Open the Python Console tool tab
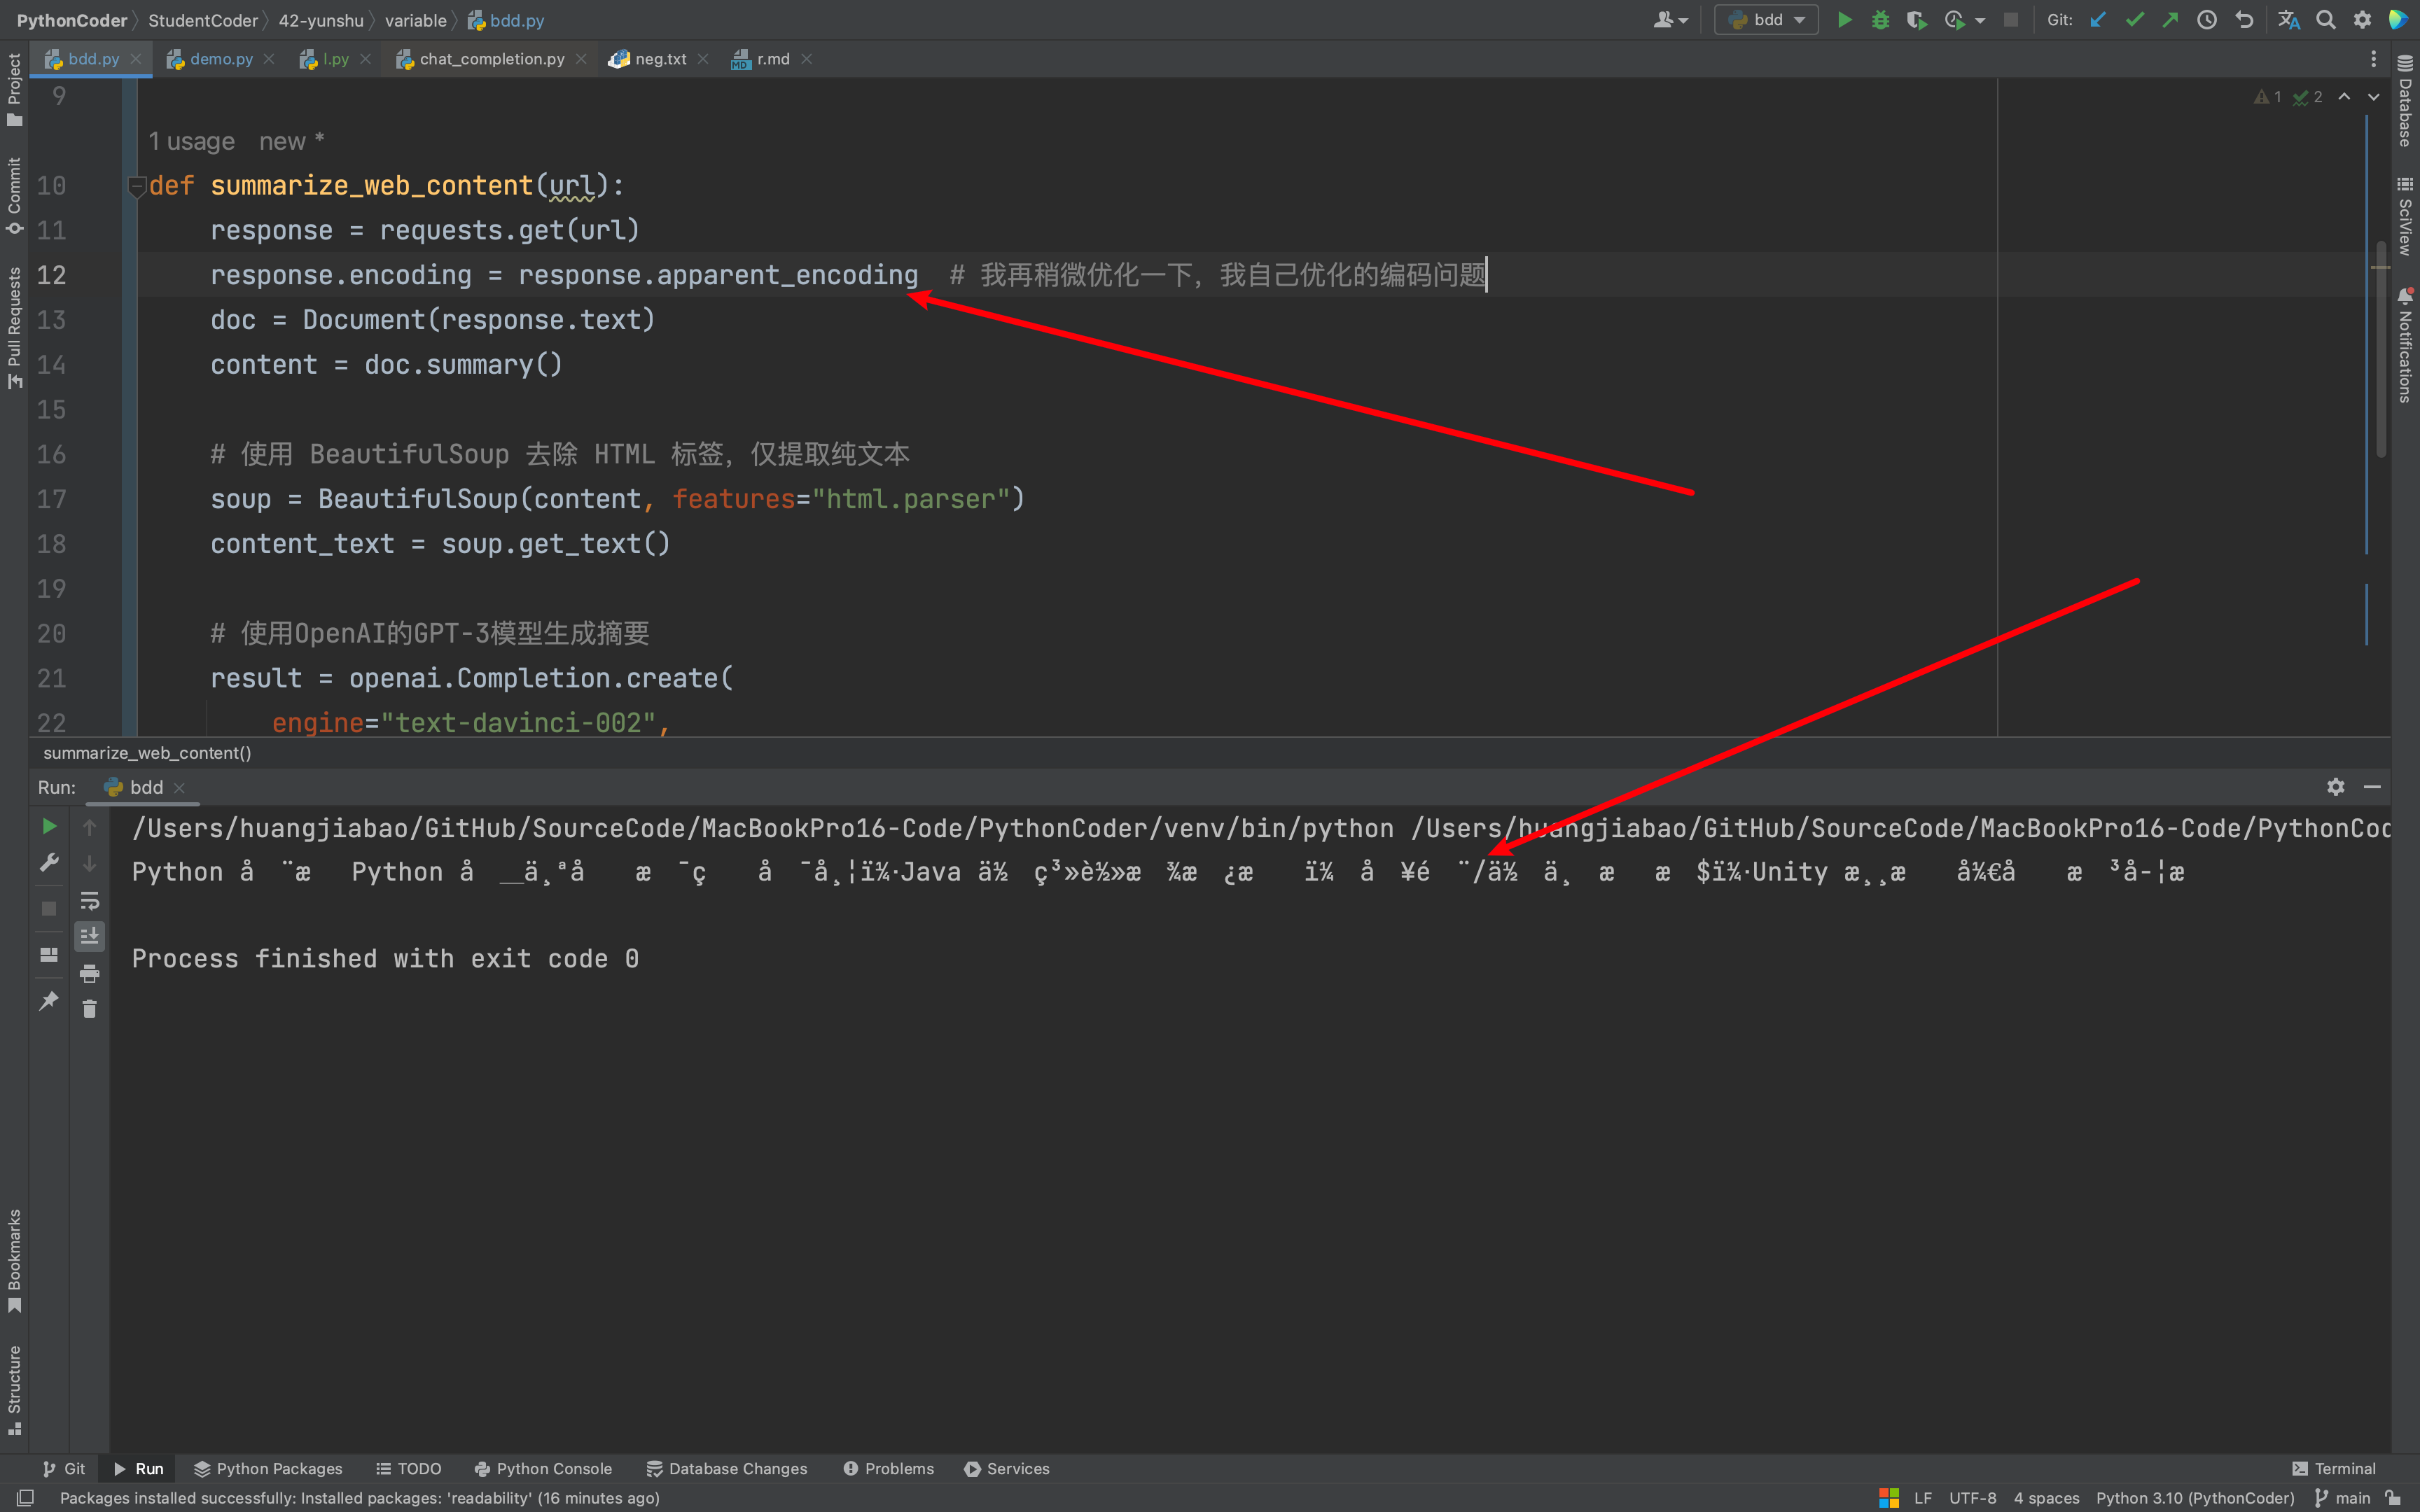This screenshot has height=1512, width=2420. coord(543,1468)
